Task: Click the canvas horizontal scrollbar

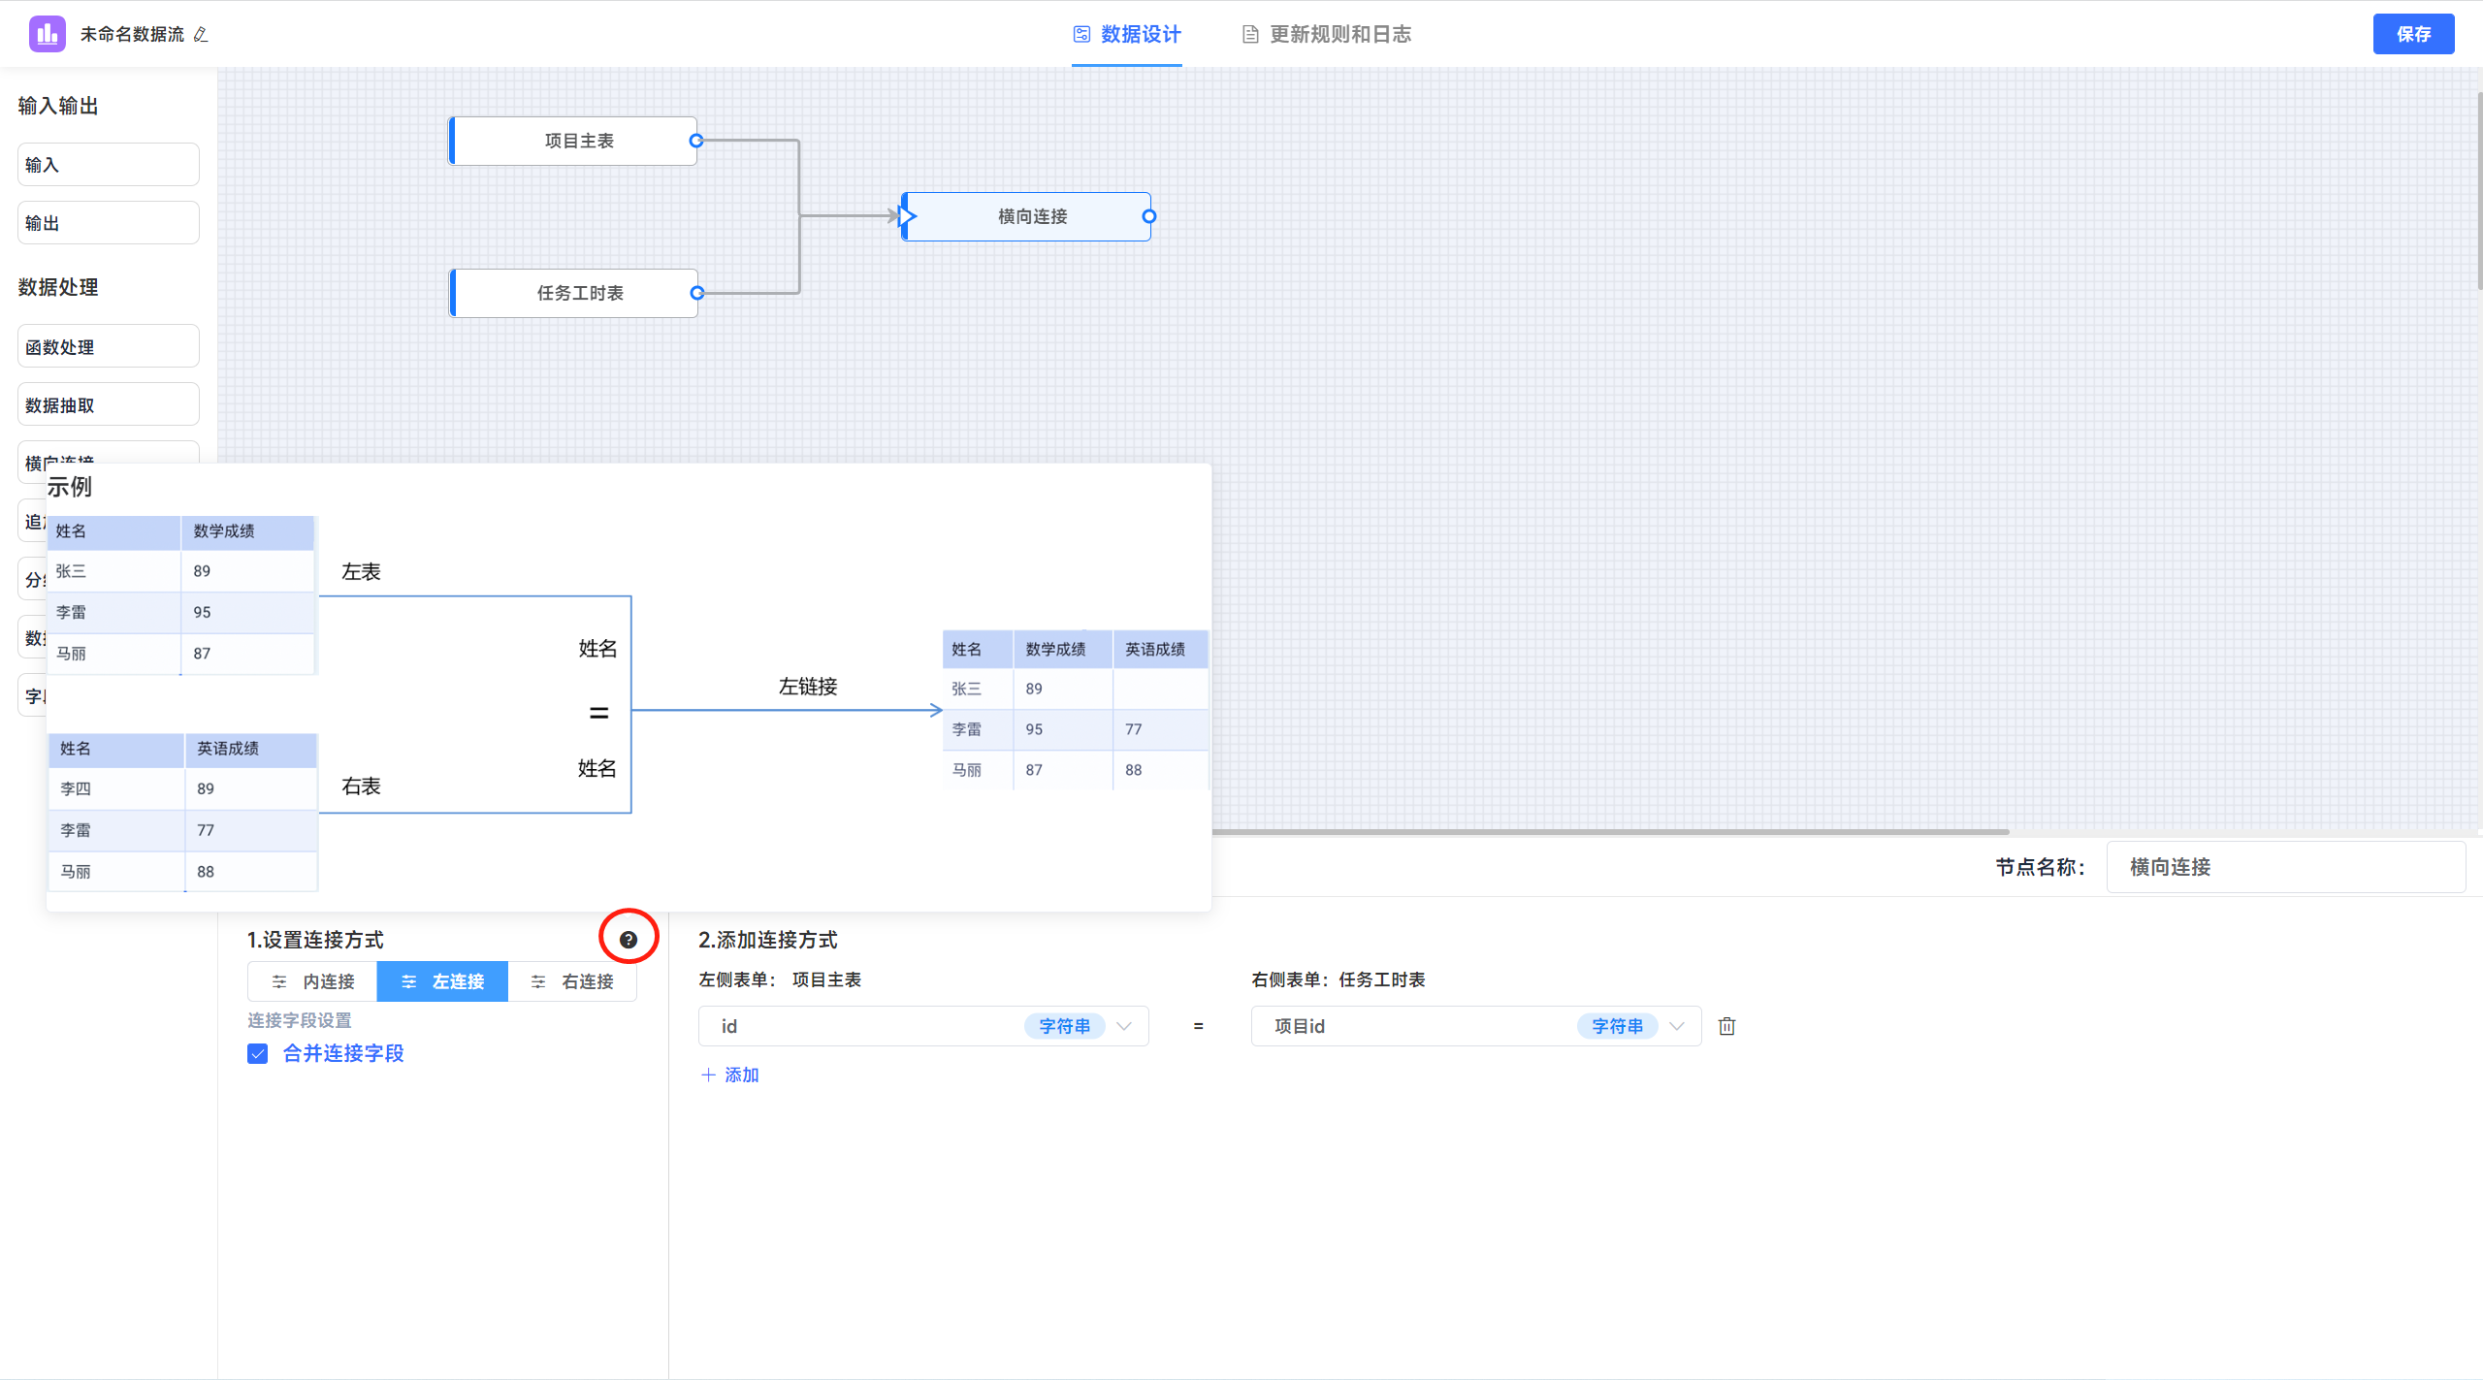Action: (x=1610, y=831)
